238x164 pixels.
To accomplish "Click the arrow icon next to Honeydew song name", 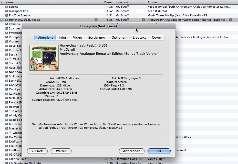I will pyautogui.click(x=96, y=20).
